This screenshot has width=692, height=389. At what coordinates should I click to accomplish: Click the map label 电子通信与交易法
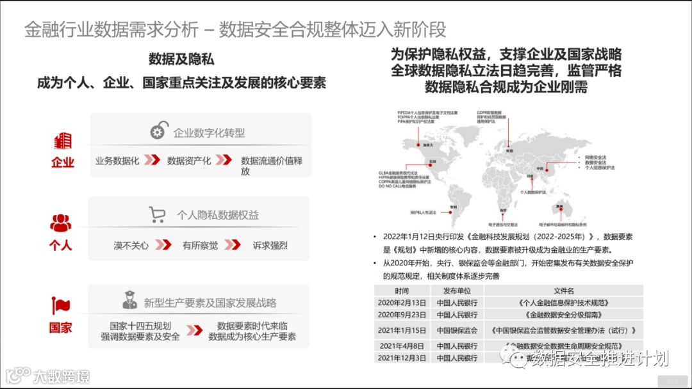[x=503, y=225]
